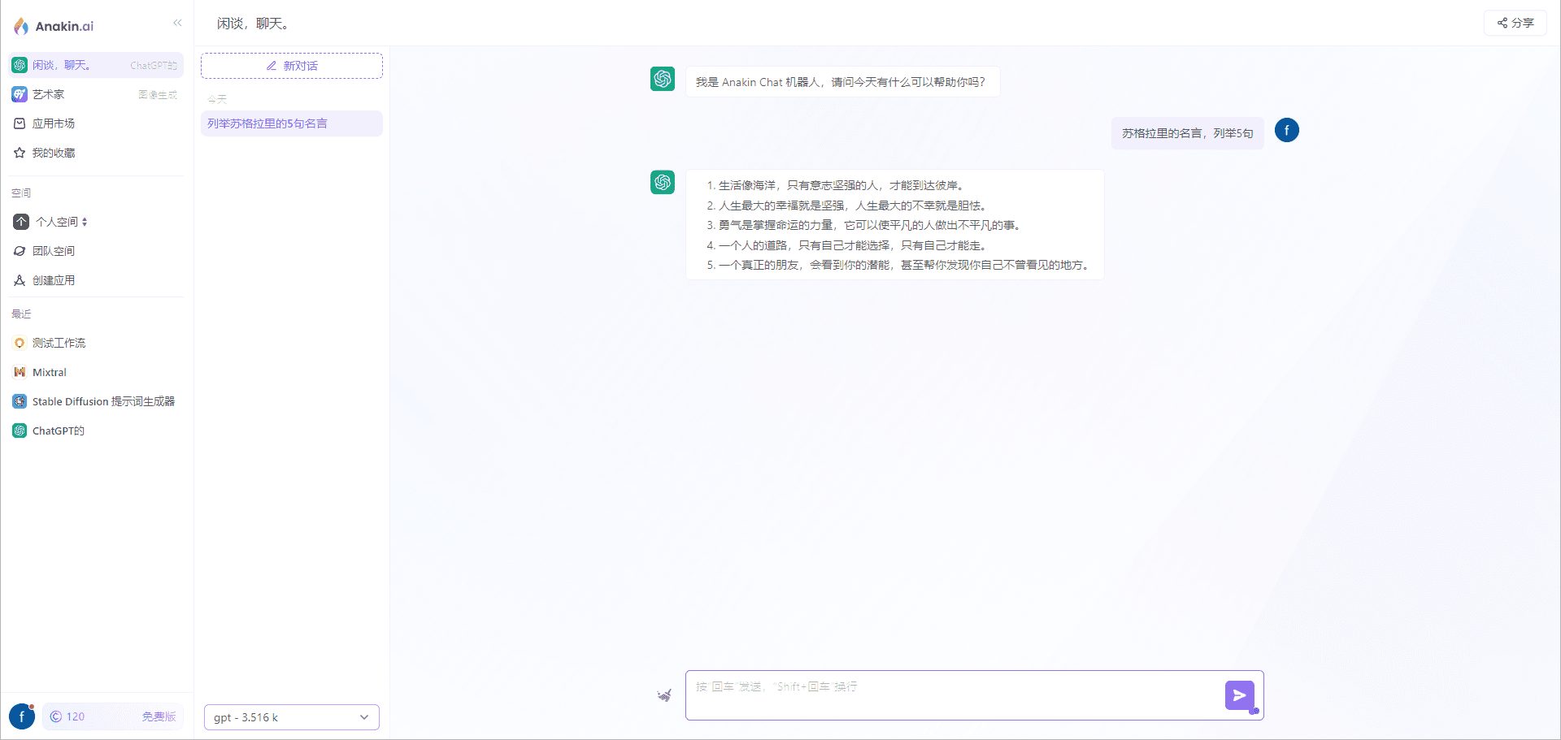Click the 闲谈，聊天。 page title
The width and height of the screenshot is (1561, 740).
point(255,24)
